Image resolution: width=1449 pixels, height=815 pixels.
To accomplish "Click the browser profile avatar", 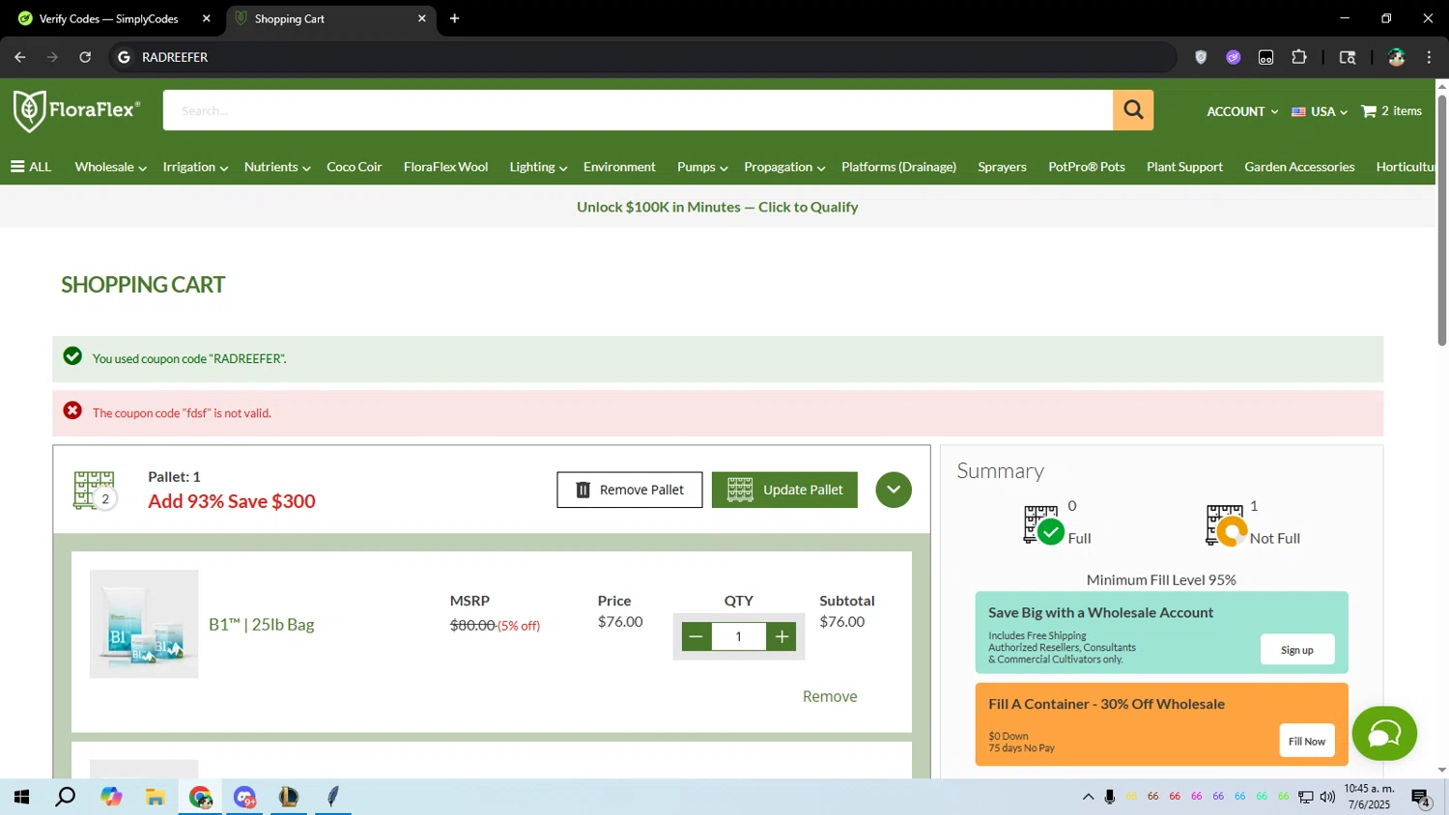I will click(1396, 57).
